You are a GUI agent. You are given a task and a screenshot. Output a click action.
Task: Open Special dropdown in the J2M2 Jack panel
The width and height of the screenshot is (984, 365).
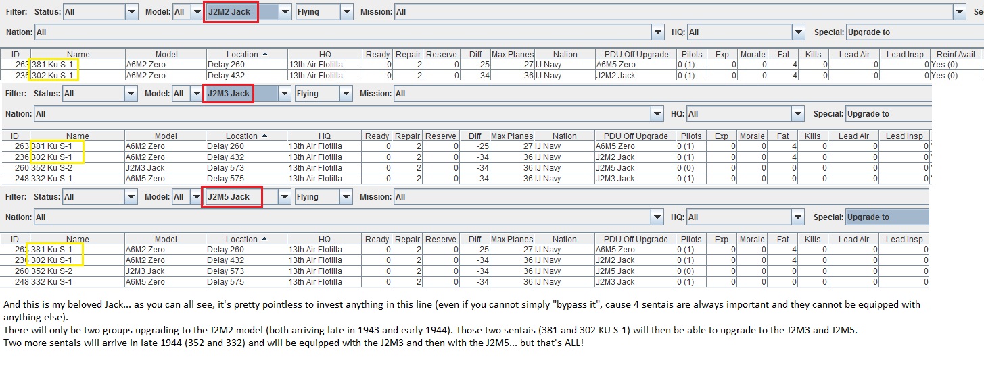coord(914,32)
